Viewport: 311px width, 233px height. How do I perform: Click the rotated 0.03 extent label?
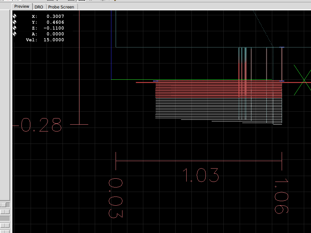(116, 198)
